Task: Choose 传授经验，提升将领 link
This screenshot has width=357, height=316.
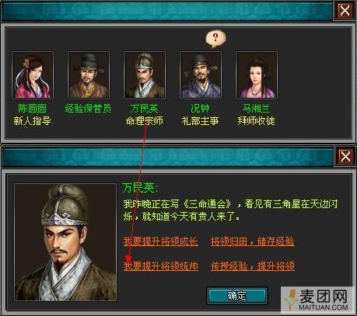Action: point(253,266)
